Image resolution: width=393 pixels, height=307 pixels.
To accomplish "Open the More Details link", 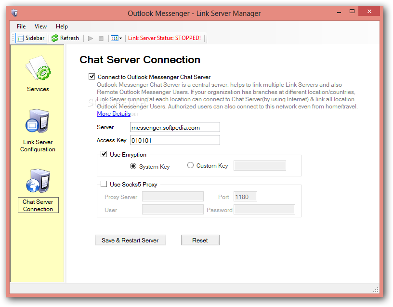I will click(114, 114).
